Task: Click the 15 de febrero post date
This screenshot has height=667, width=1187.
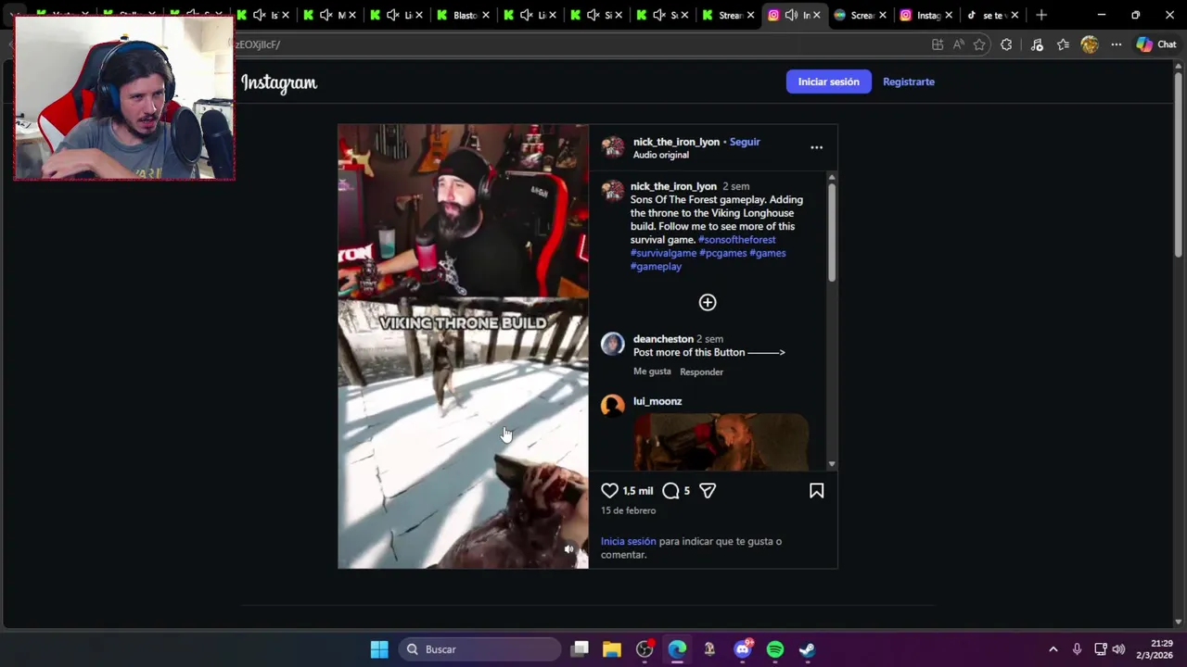Action: [x=628, y=510]
